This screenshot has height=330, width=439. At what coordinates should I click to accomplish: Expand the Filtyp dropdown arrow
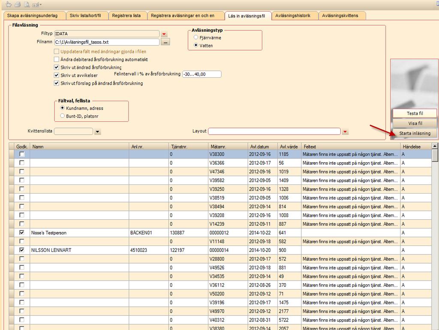164,34
